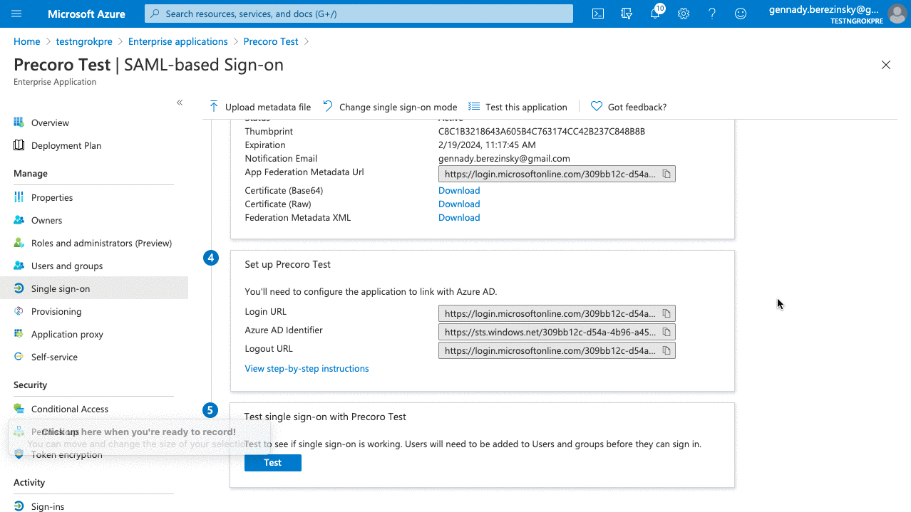Image resolution: width=911 pixels, height=512 pixels.
Task: Open Roles and administrators (Preview)
Action: (101, 243)
